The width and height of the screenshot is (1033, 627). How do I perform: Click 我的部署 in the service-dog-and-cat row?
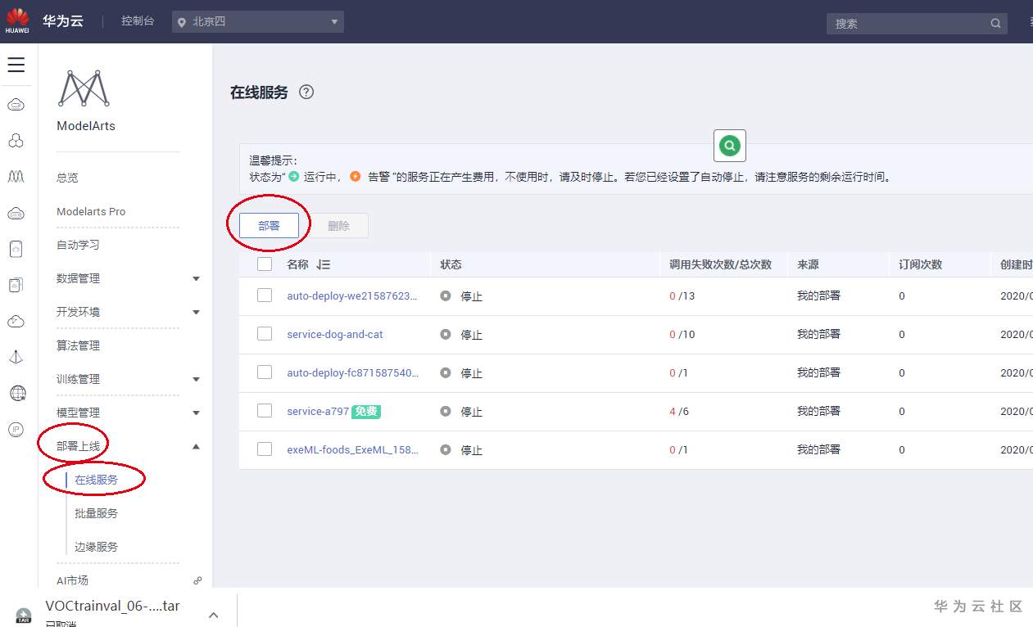pyautogui.click(x=818, y=334)
